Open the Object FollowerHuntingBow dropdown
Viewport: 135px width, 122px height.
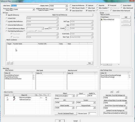coord(73,96)
